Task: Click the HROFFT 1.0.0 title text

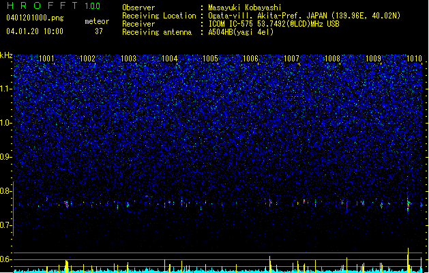Action: (x=54, y=5)
